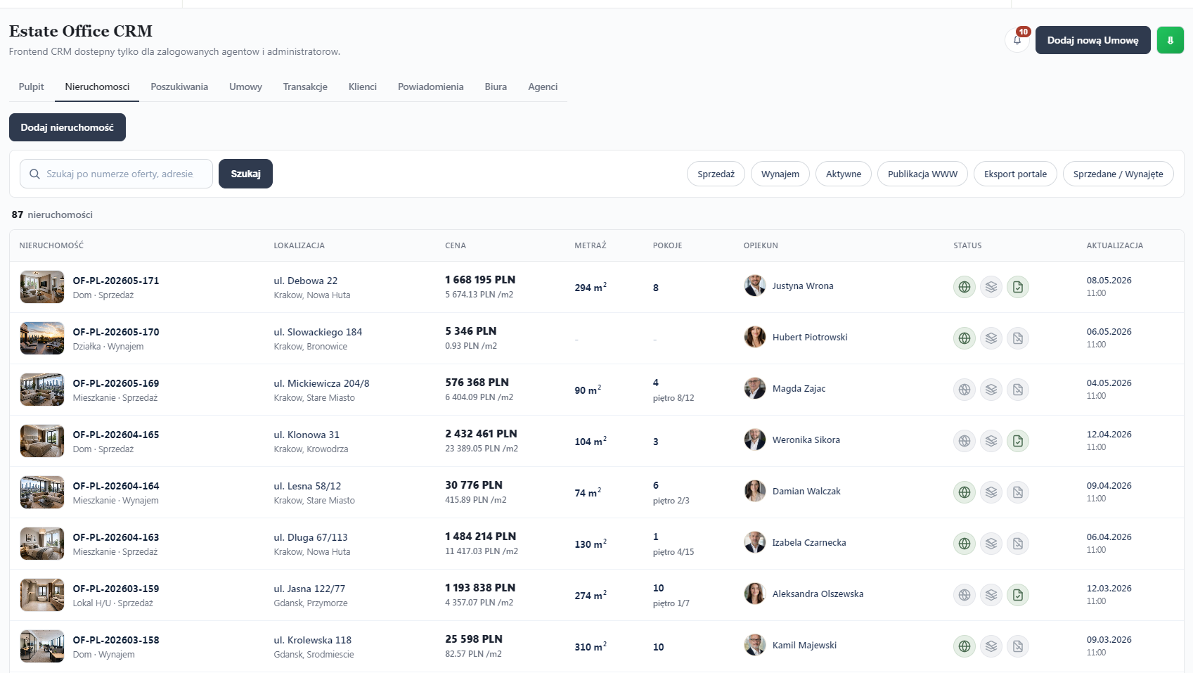Open the notifications bell icon

(x=1017, y=40)
